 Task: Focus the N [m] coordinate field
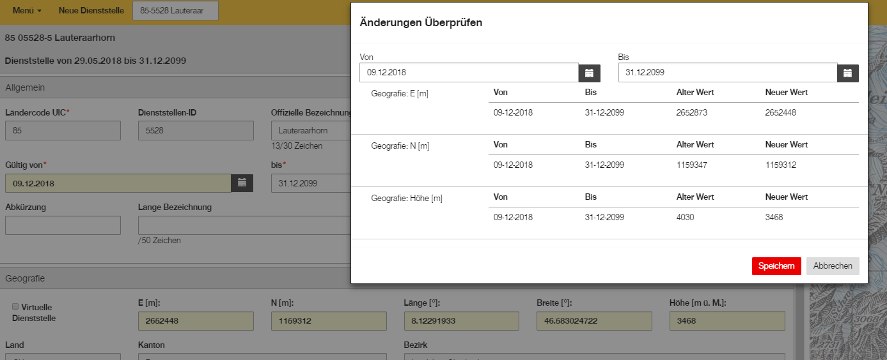[329, 321]
